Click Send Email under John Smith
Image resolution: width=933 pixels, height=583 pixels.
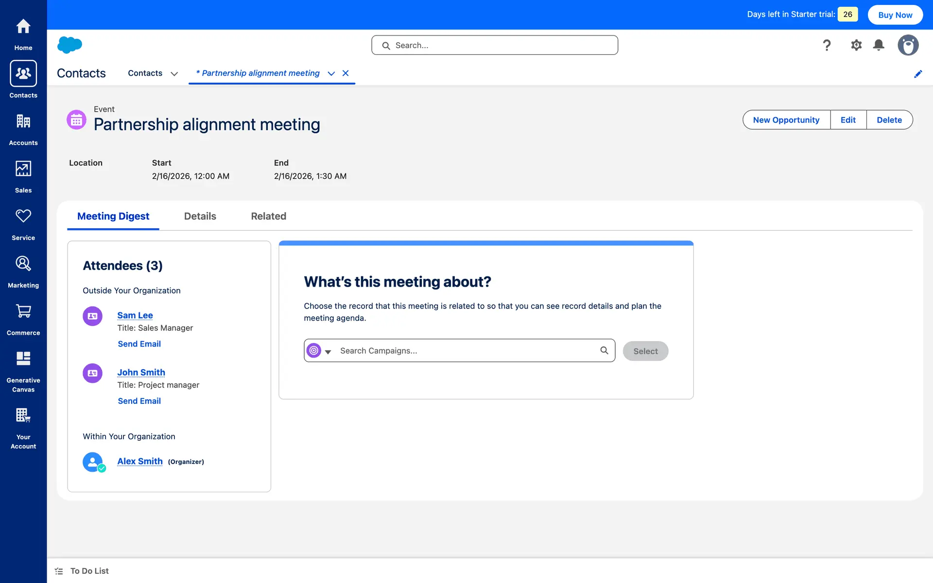point(139,401)
